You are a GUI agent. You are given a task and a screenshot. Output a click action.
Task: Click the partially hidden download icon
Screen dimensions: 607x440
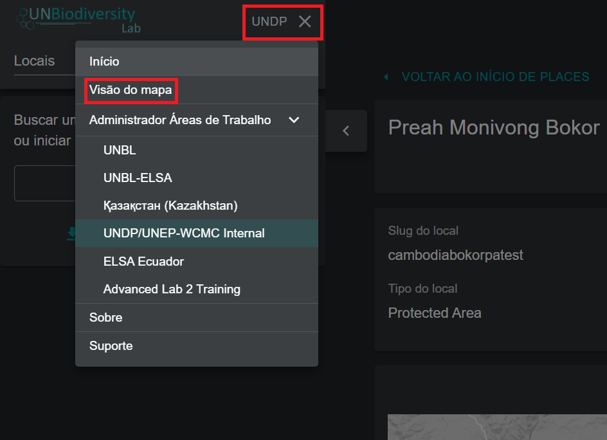click(71, 233)
